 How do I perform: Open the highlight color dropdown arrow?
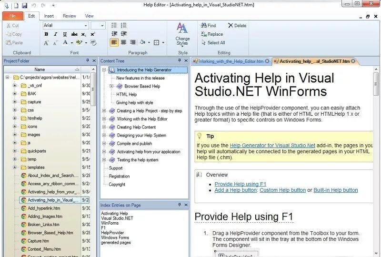click(x=86, y=43)
